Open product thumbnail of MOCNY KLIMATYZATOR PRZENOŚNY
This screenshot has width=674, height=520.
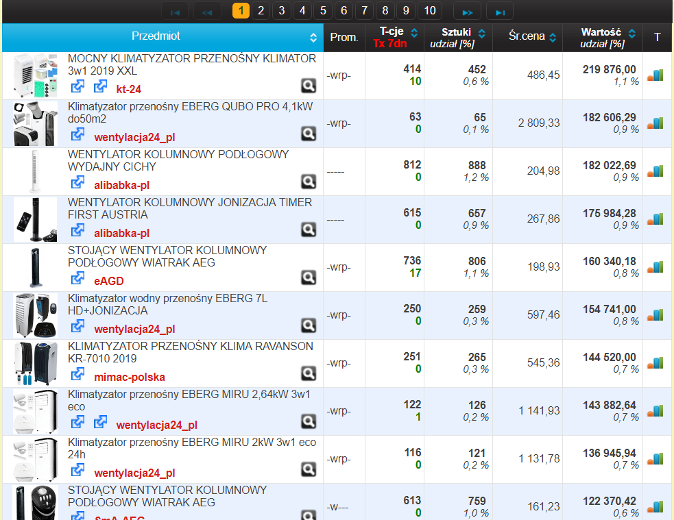tap(35, 75)
